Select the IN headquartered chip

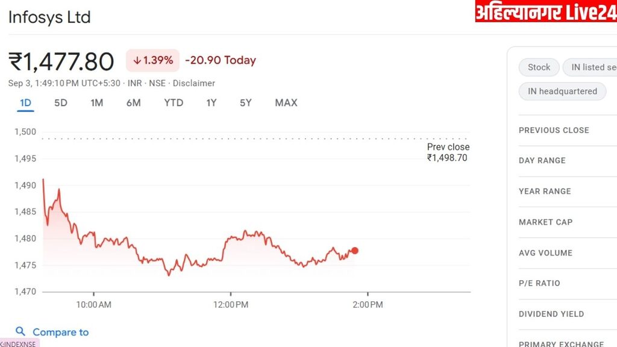tap(562, 92)
